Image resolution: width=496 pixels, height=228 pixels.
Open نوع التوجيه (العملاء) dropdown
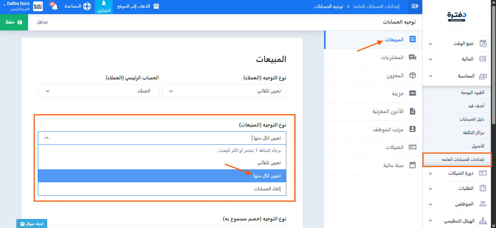point(224,91)
